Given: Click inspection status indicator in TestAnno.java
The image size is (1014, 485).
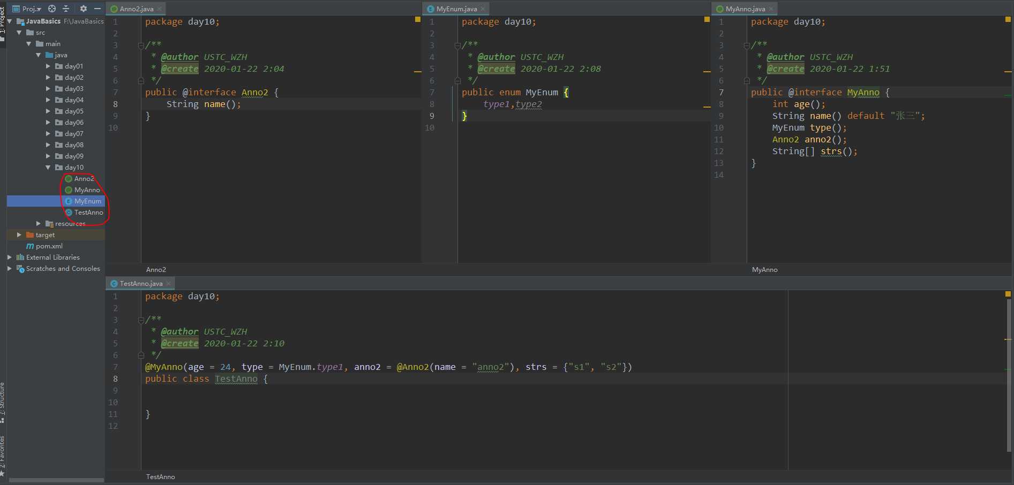Looking at the screenshot, I should [x=1008, y=294].
